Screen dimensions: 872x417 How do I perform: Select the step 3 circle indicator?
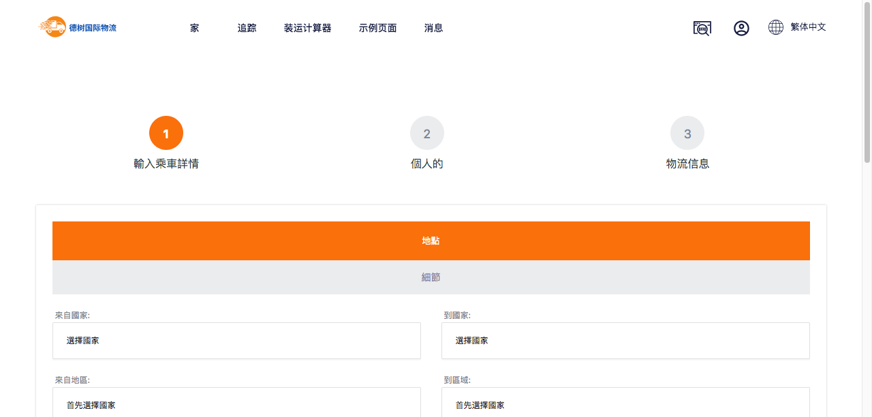(x=687, y=133)
